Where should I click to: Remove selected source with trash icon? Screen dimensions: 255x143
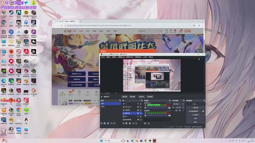(126, 123)
